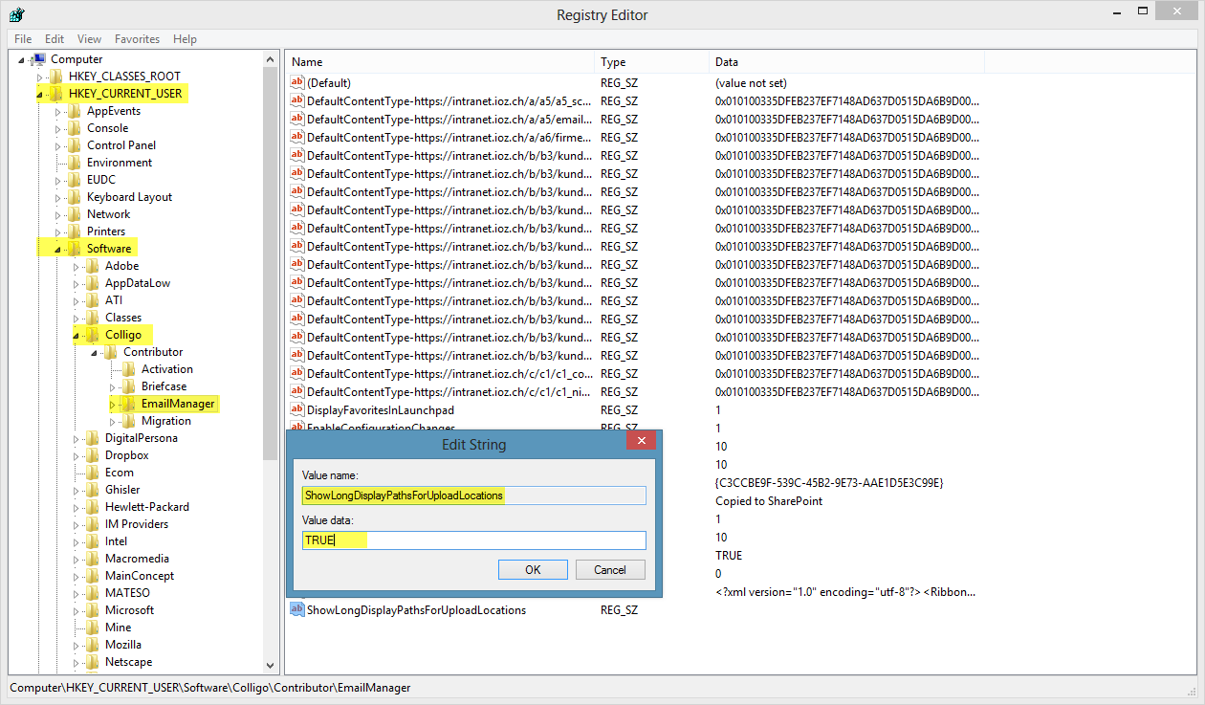This screenshot has height=705, width=1205.
Task: Collapse the Software node
Action: point(57,249)
